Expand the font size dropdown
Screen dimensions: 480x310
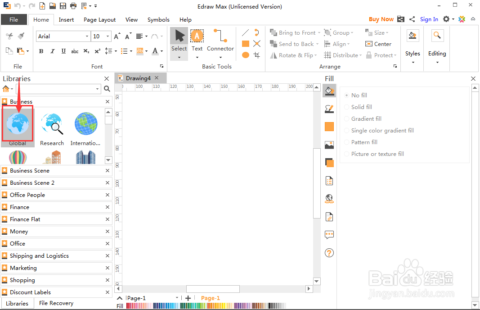click(108, 36)
